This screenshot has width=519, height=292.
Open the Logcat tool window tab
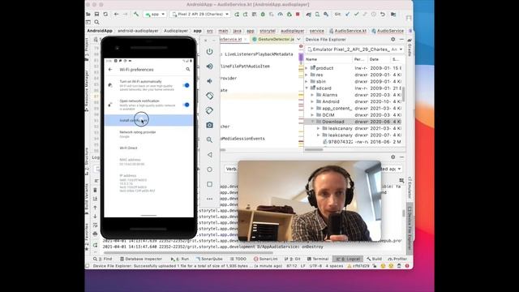(348, 259)
